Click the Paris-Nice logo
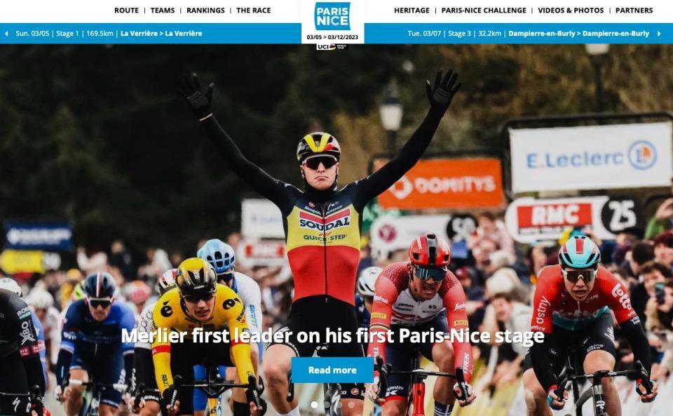Screen dimensions: 673x416 (x=332, y=16)
